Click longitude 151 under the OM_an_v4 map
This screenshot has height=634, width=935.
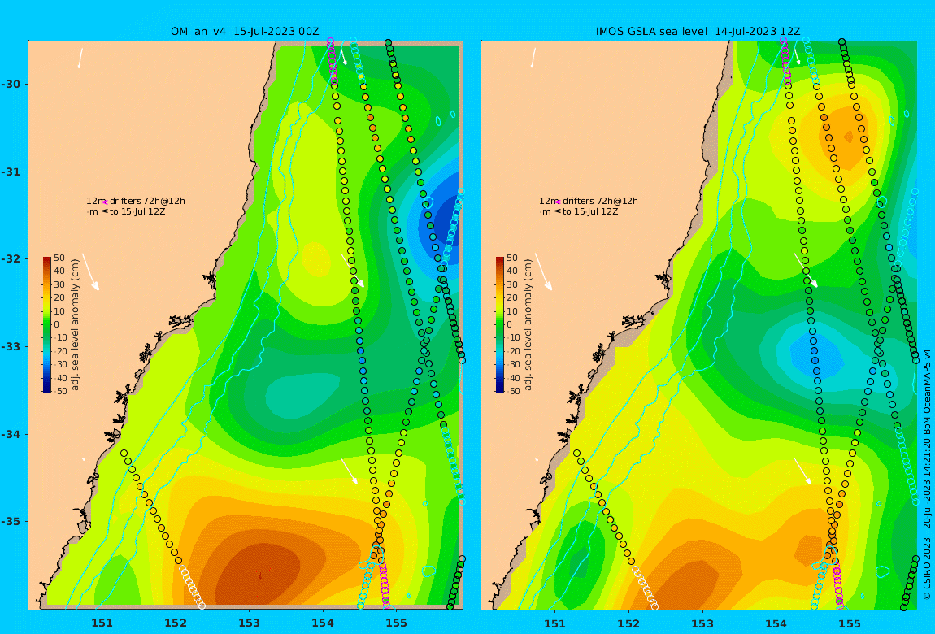click(x=102, y=623)
